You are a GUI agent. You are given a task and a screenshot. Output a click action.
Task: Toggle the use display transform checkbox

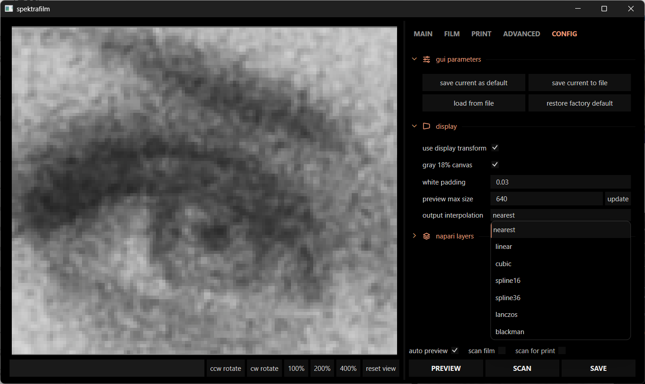click(x=495, y=148)
